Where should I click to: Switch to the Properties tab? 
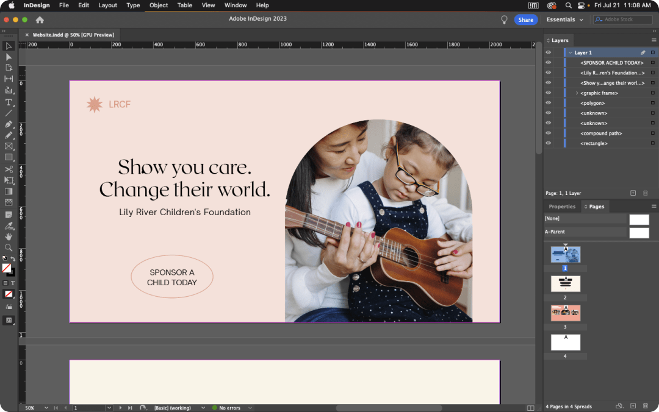[562, 207]
